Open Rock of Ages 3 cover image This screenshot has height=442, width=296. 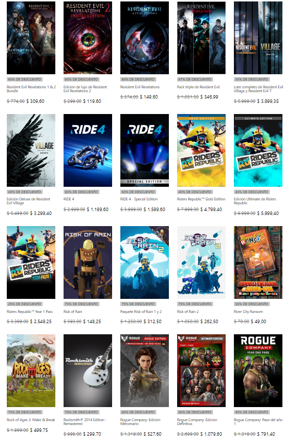pos(31,370)
